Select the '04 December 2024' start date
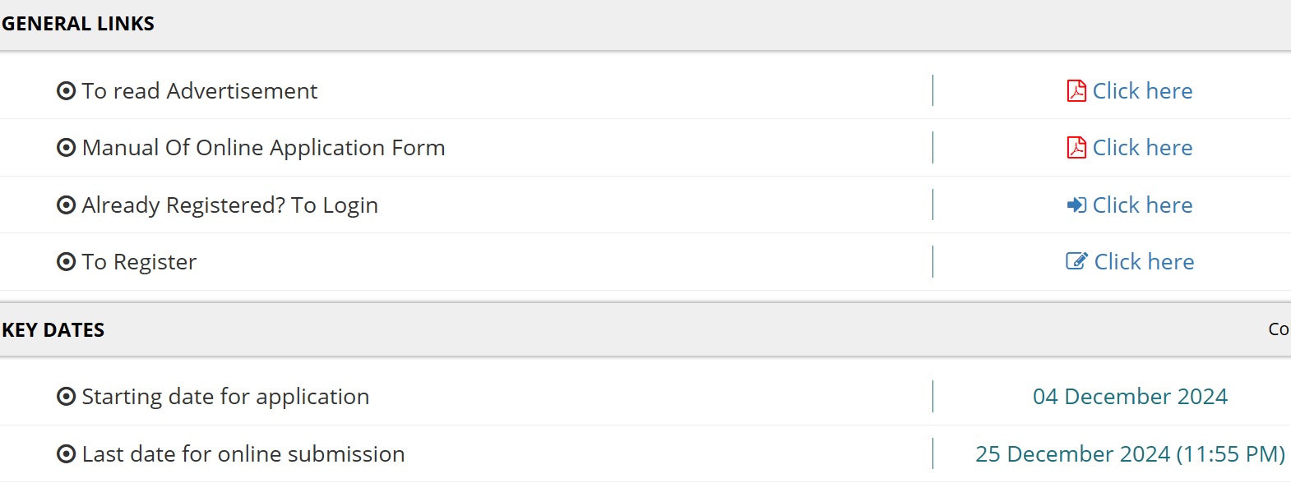The width and height of the screenshot is (1291, 483). click(1130, 397)
